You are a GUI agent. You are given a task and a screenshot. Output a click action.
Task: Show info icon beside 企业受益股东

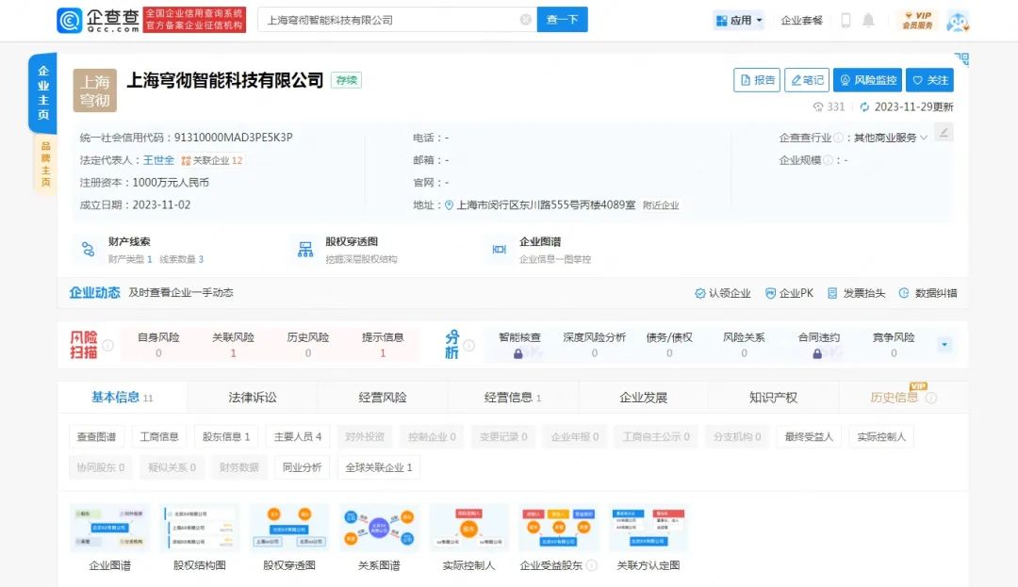pos(591,565)
